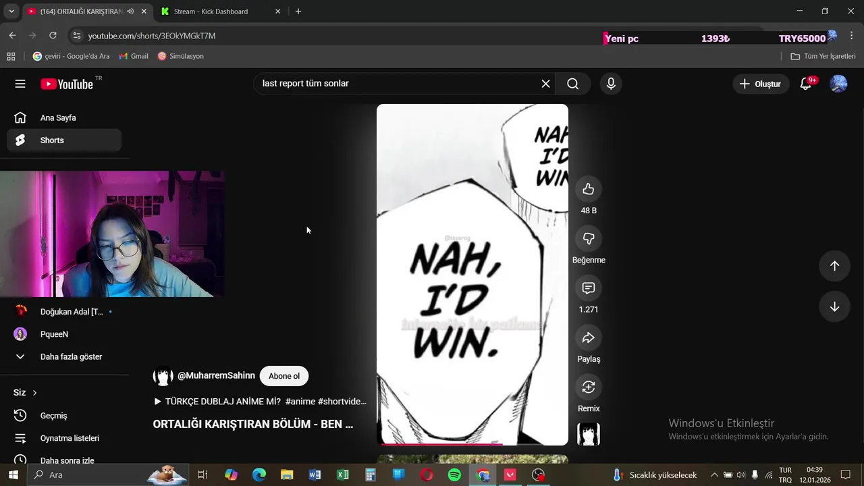Launch Spotify from the taskbar
Screen dimensions: 864x486
point(454,475)
